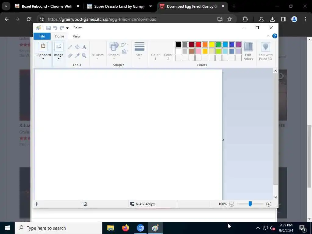This screenshot has width=312, height=234.
Task: Select the Eraser tool in Paint
Action: (70, 55)
